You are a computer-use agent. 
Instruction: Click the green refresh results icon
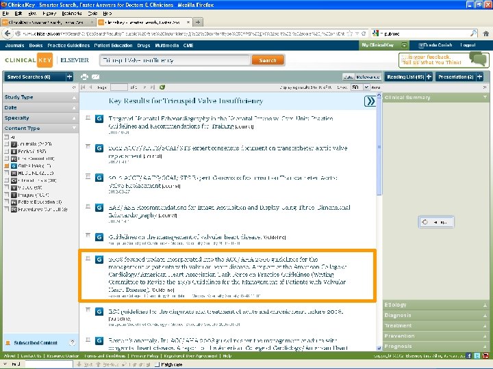pyautogui.click(x=162, y=87)
